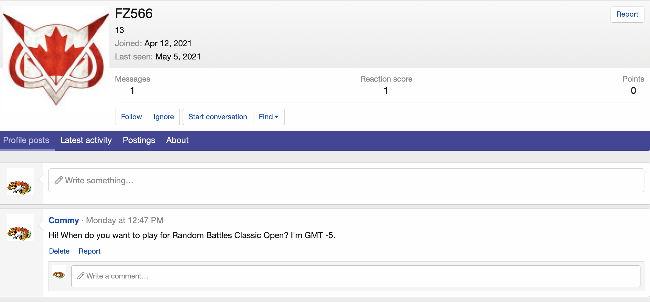Report Commy's profile post
This screenshot has height=302, width=650.
point(89,251)
